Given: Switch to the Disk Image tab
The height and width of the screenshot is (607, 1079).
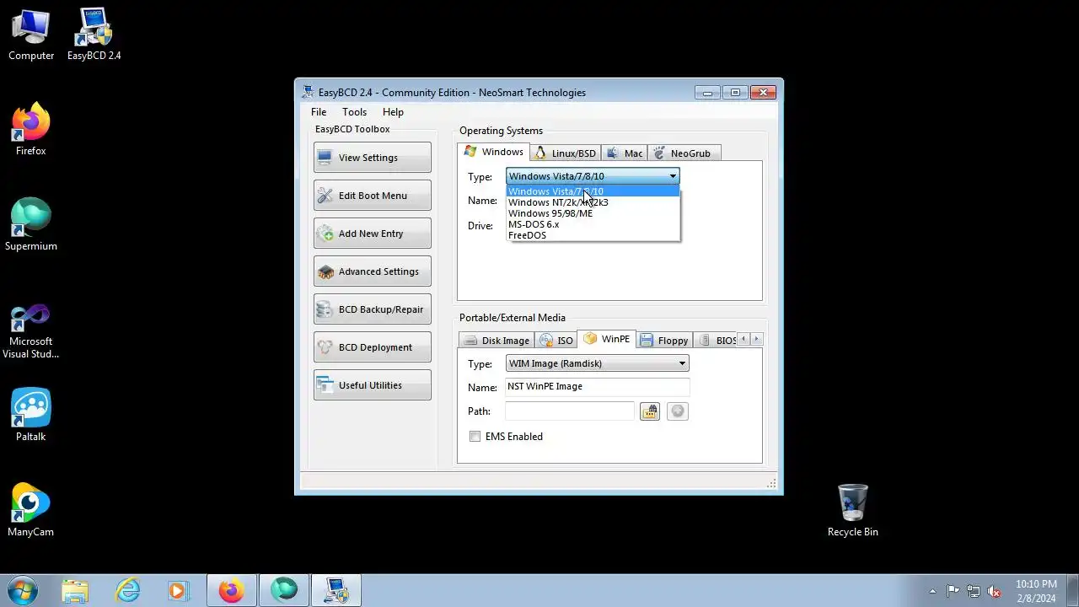Looking at the screenshot, I should [497, 340].
